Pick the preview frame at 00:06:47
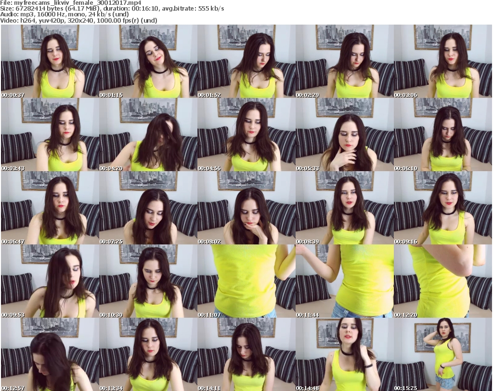493x391 pixels. [x=50, y=208]
